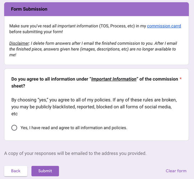Click the underlined "Disclaimer" word
This screenshot has width=194, height=179.
19,44
